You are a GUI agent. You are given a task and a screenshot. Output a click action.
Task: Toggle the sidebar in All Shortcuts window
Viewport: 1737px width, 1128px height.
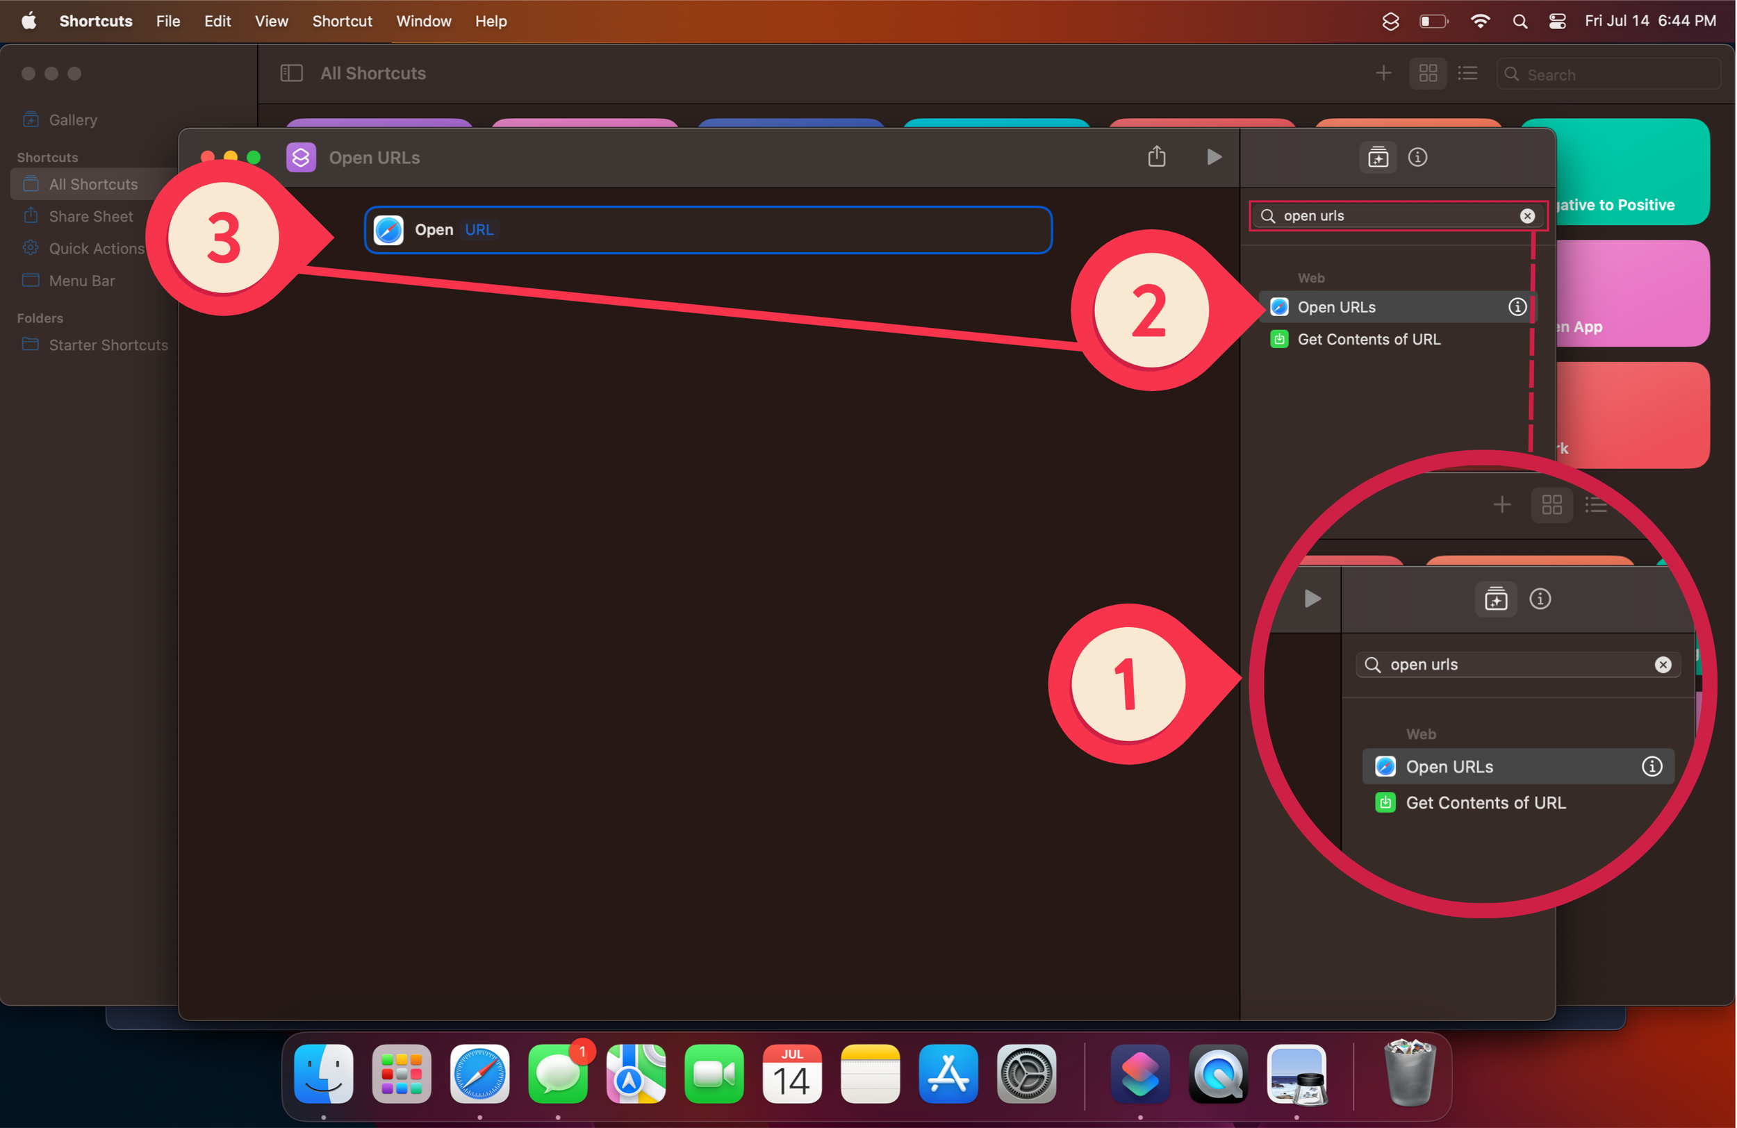(x=291, y=73)
